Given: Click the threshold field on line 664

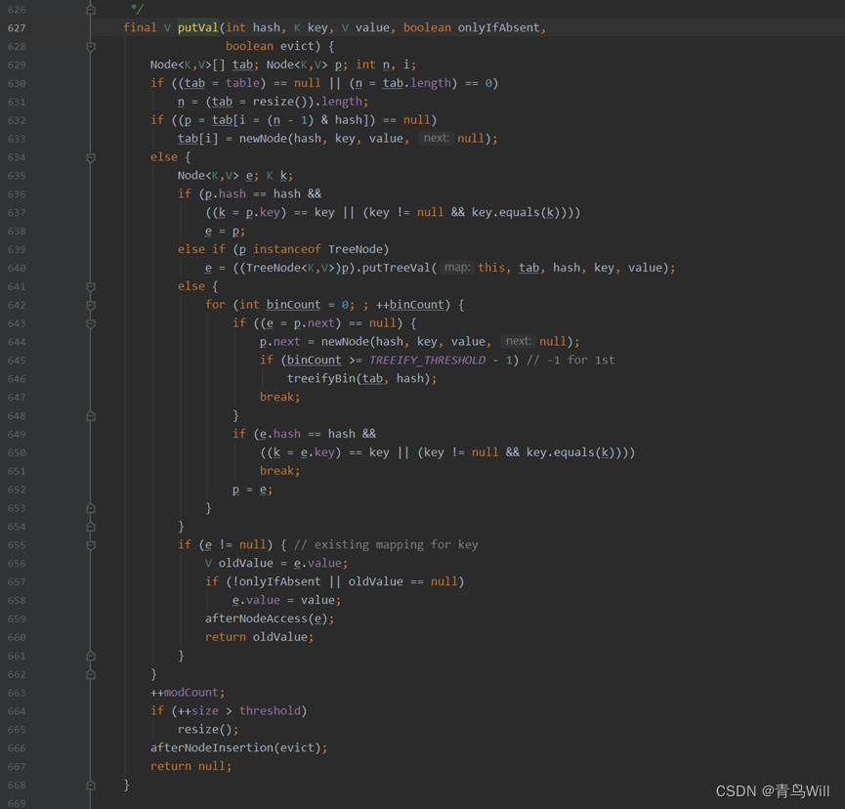Looking at the screenshot, I should (270, 710).
